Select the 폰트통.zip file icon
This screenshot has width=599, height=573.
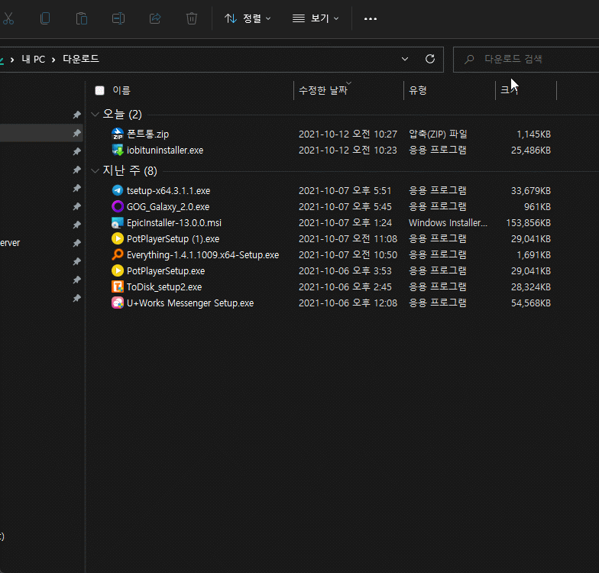(118, 134)
